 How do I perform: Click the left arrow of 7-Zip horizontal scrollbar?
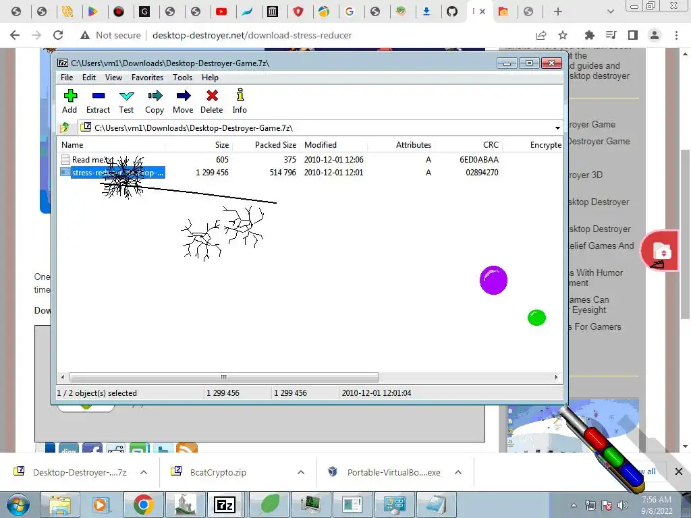pyautogui.click(x=63, y=377)
